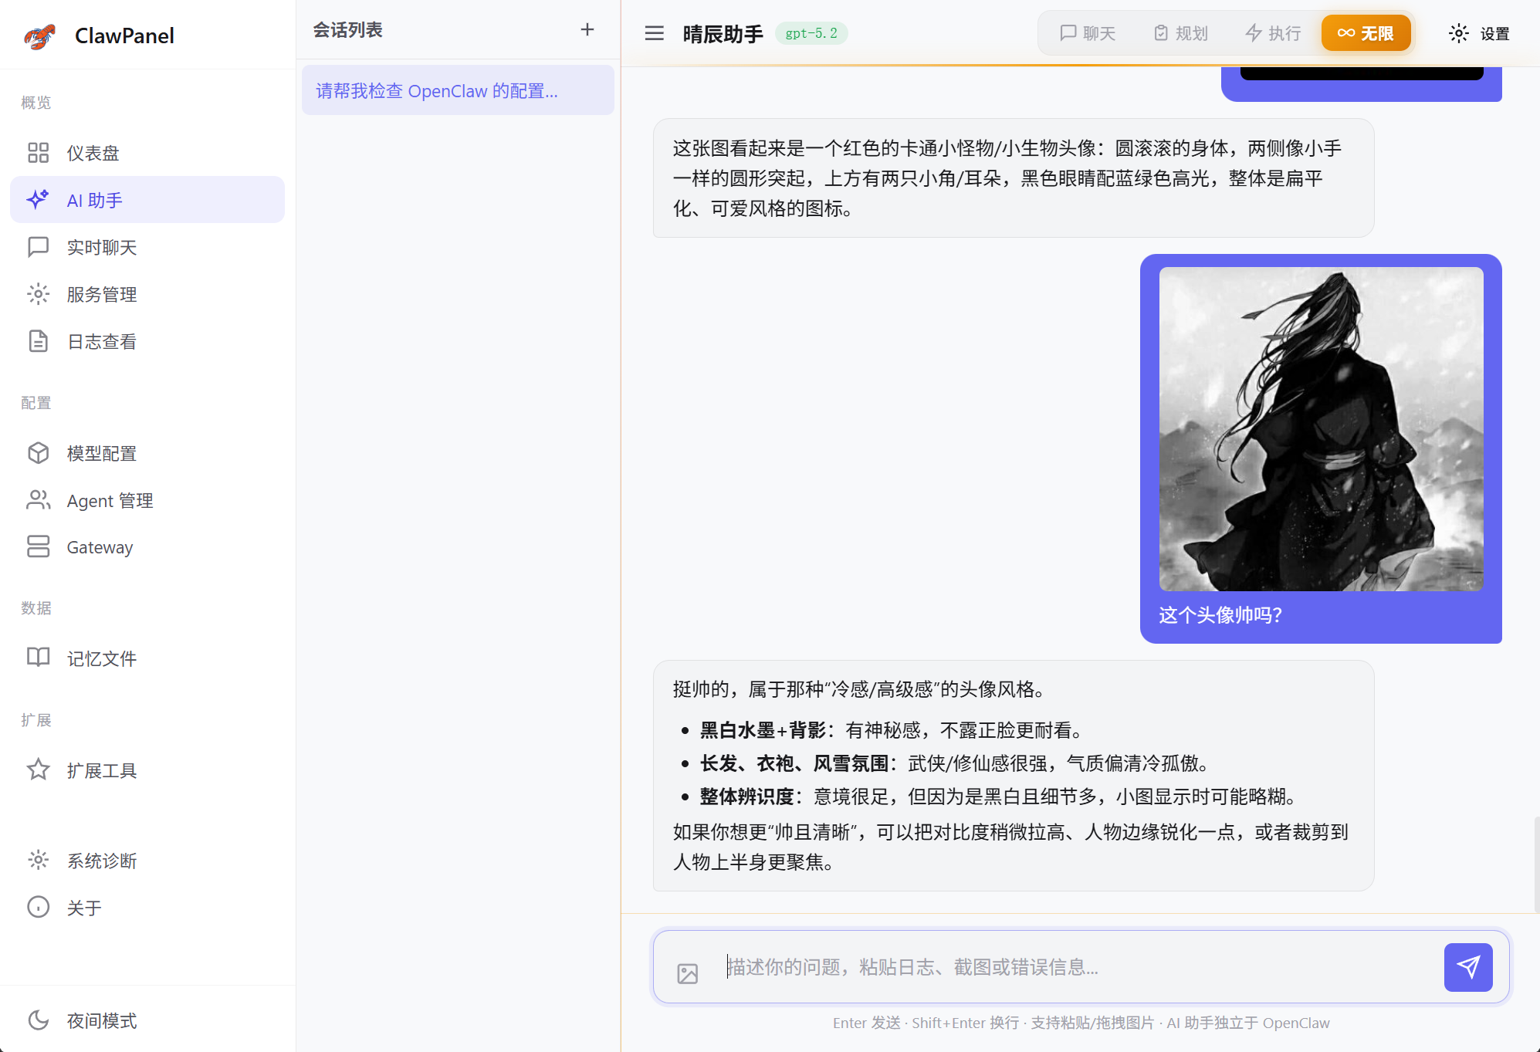Toggle 夜间模式 night mode
The width and height of the screenshot is (1540, 1052).
100,1020
